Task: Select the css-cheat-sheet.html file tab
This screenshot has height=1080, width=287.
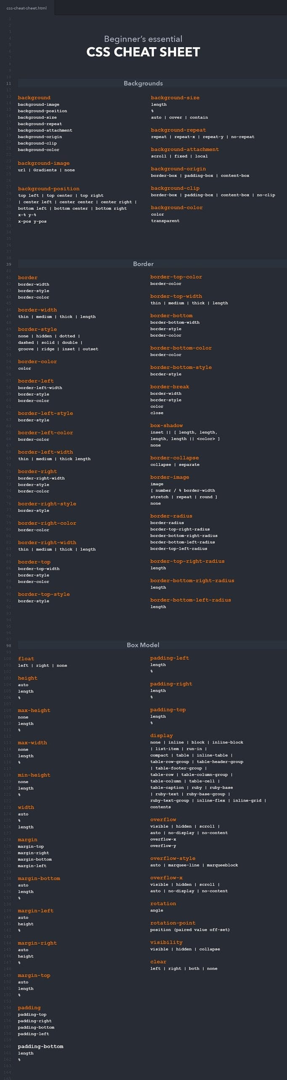Action: point(27,8)
